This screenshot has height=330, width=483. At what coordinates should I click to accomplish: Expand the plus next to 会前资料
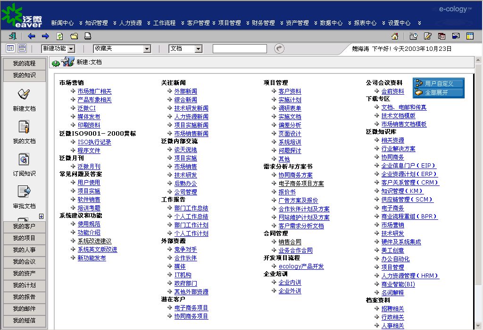click(376, 91)
